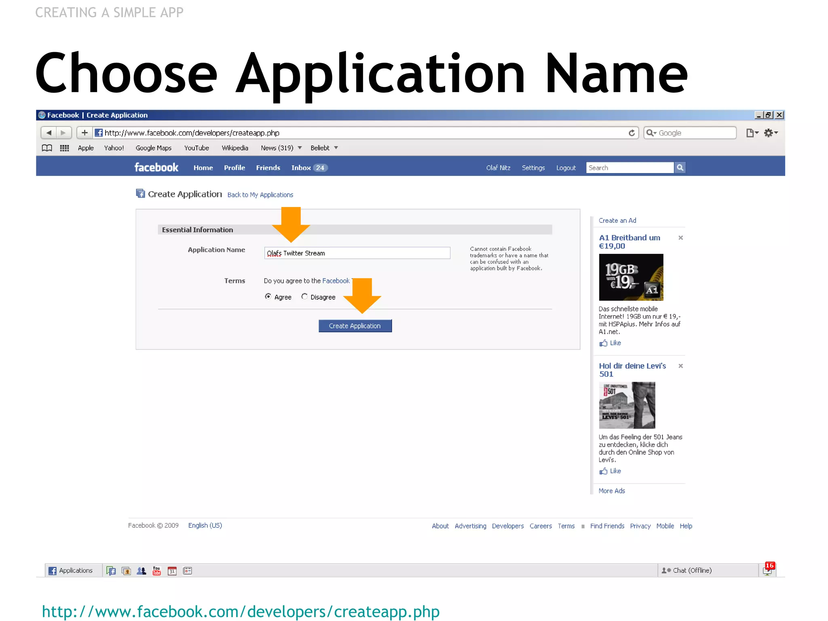Open the browser gear settings menu
This screenshot has height=621, width=828.
tap(771, 133)
